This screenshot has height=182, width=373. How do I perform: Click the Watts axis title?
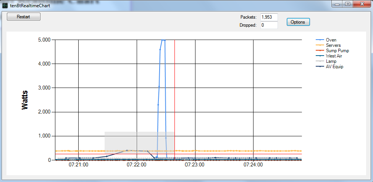(x=25, y=100)
